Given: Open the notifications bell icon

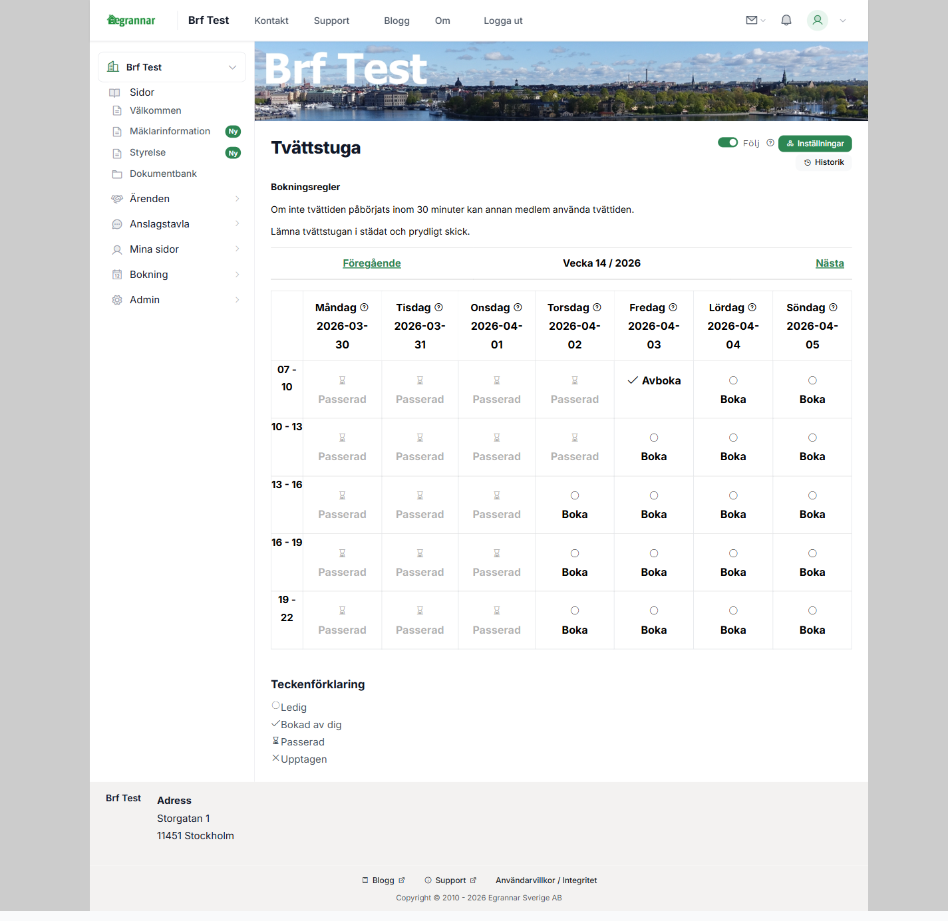Looking at the screenshot, I should click(x=786, y=21).
